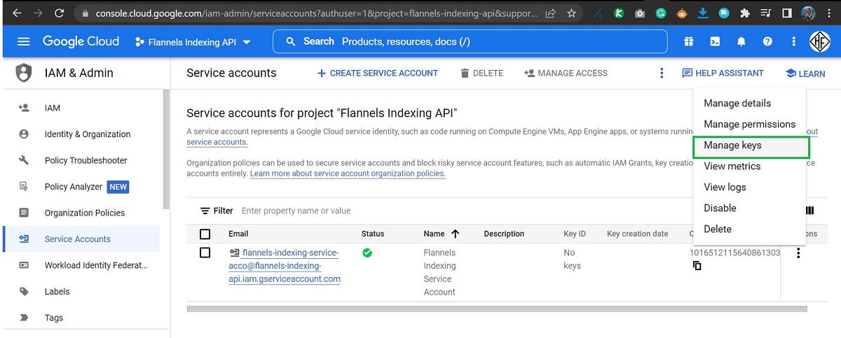Reload the page with the refresh icon

[59, 13]
